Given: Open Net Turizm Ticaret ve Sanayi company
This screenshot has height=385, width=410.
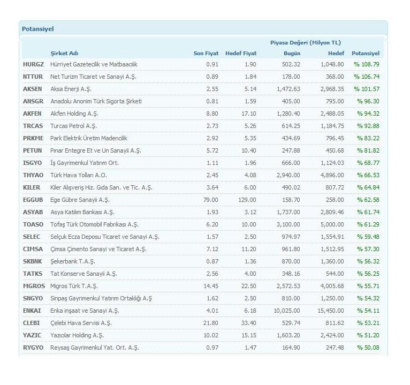Looking at the screenshot, I should click(93, 77).
